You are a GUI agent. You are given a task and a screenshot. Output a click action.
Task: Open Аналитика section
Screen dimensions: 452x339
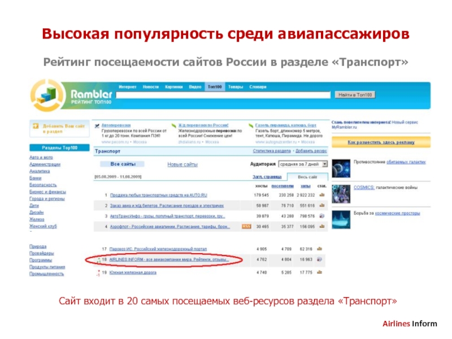pyautogui.click(x=40, y=171)
